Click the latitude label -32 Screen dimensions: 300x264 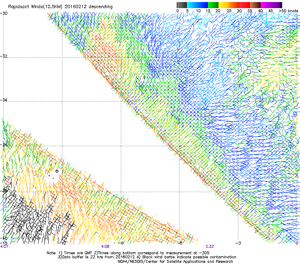click(x=4, y=56)
